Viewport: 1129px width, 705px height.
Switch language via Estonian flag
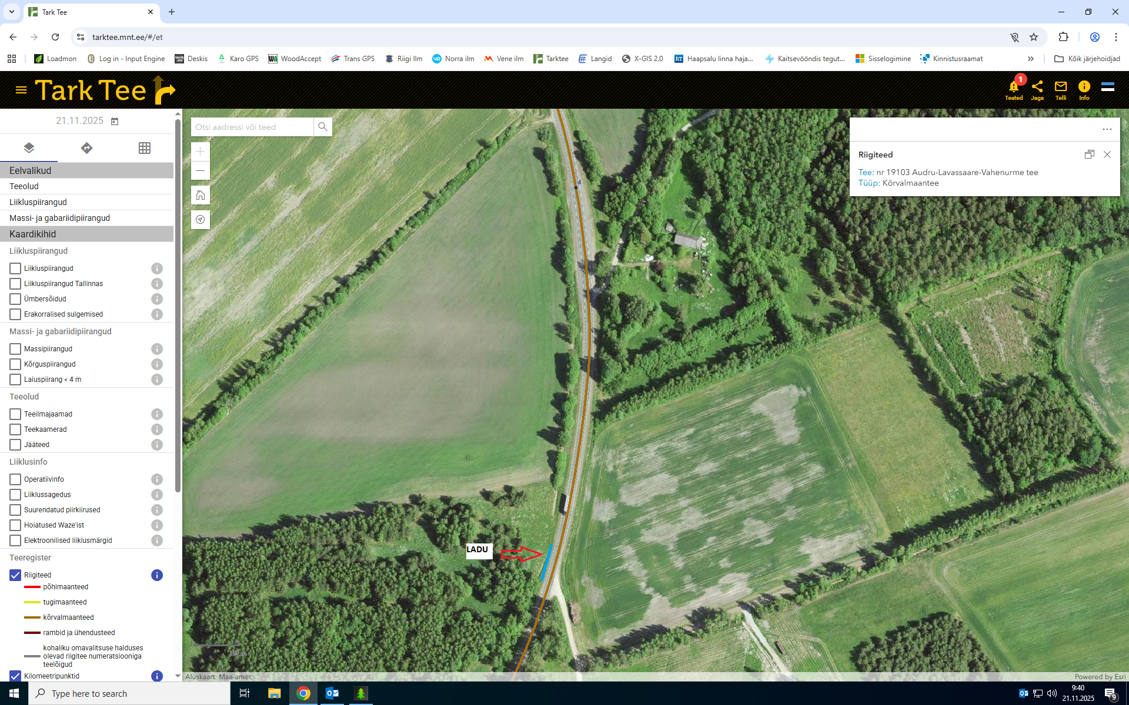point(1108,88)
